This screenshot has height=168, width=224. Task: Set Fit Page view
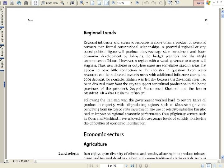click(99, 3)
